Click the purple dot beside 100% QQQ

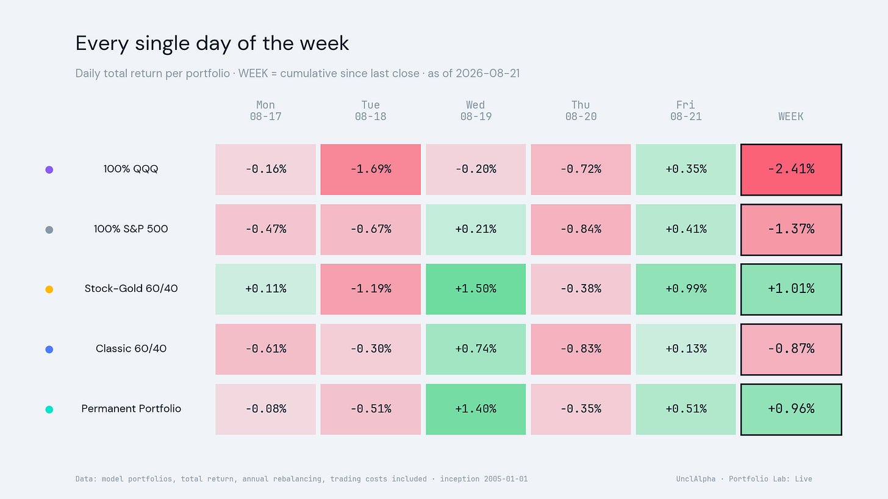(x=49, y=169)
